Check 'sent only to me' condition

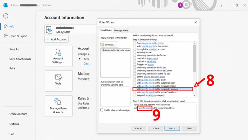click(x=135, y=52)
